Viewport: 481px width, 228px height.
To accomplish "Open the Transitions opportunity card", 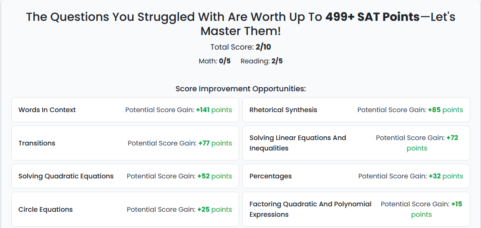I will tap(125, 143).
